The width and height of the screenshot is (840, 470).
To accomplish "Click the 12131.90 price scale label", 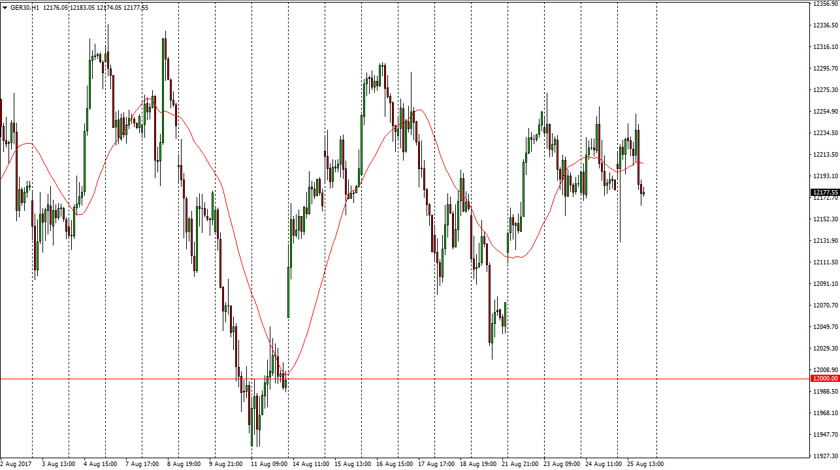I will point(825,241).
